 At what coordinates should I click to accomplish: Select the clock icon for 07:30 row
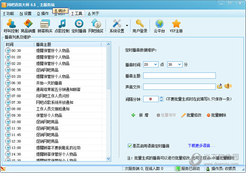(x=8, y=102)
